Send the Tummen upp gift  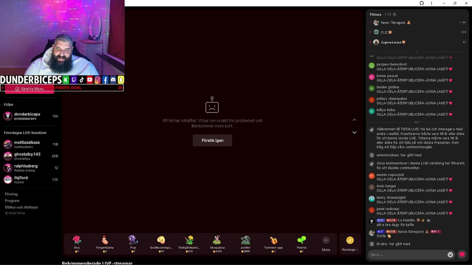(x=273, y=244)
